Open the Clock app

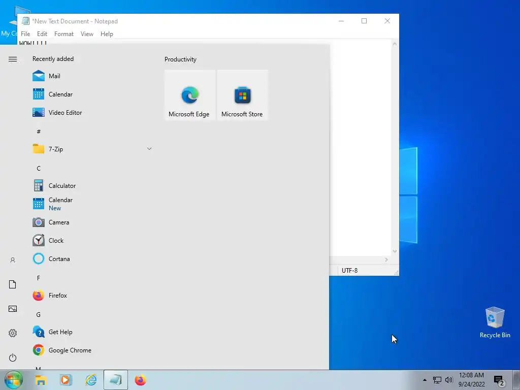(x=92, y=240)
